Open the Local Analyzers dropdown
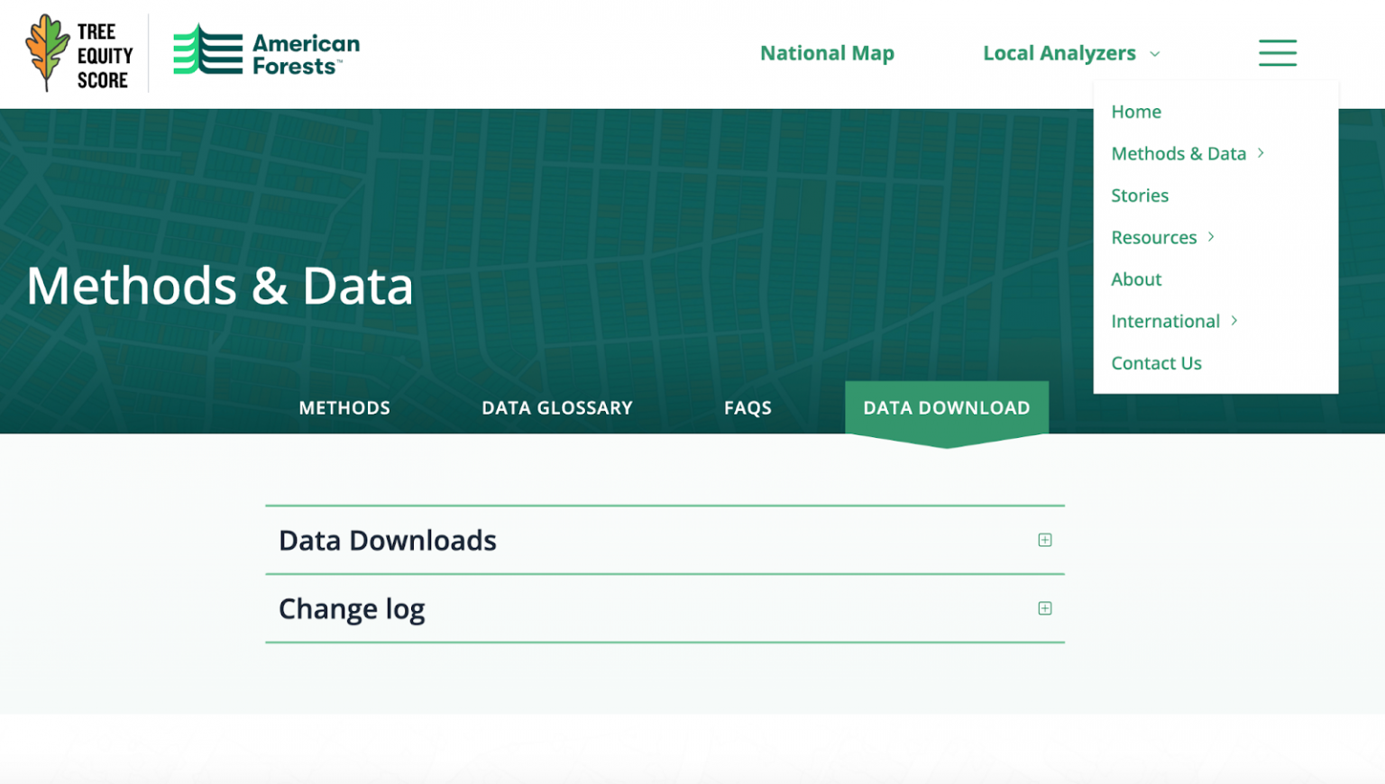 (1070, 53)
